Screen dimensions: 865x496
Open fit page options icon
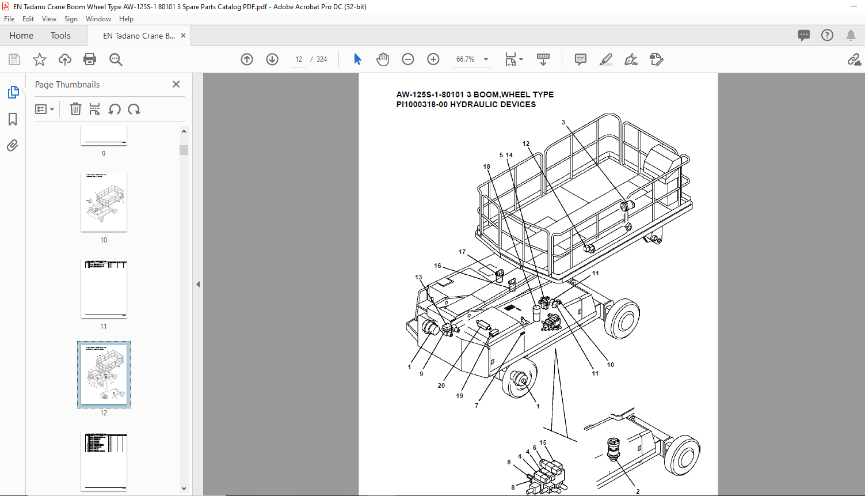coord(510,59)
